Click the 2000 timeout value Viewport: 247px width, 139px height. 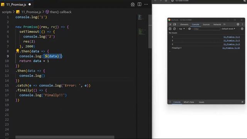pos(29,46)
